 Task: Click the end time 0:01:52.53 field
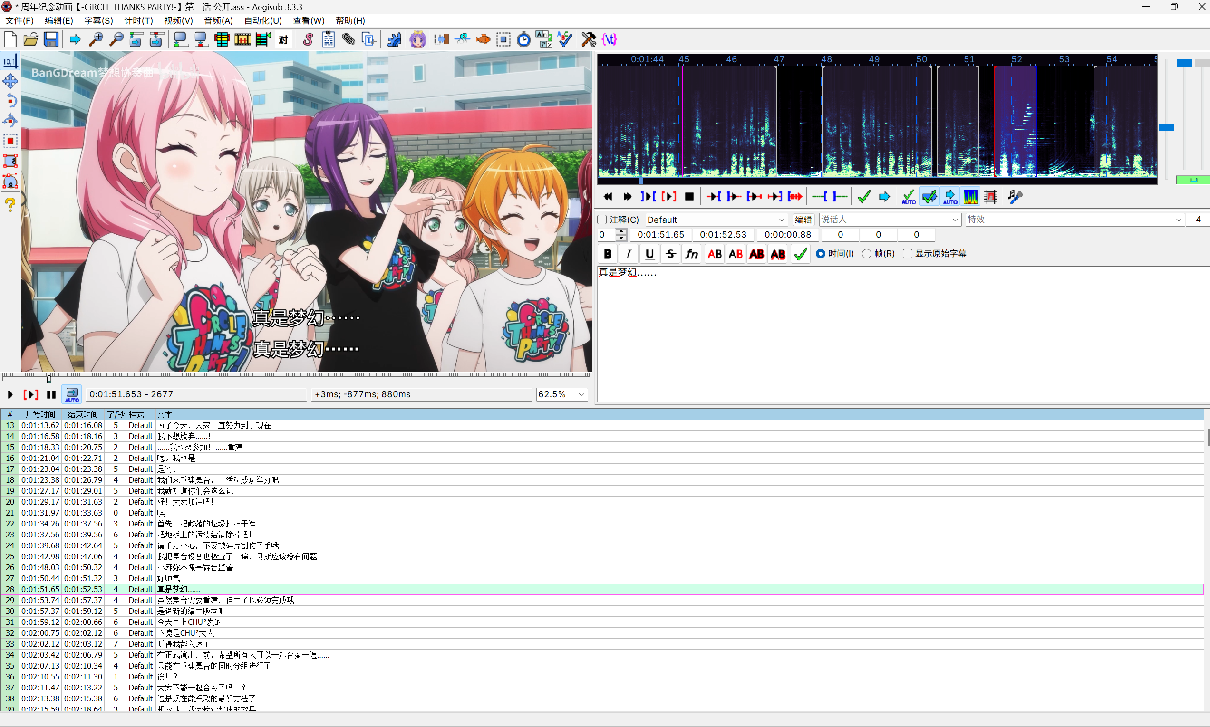[723, 235]
